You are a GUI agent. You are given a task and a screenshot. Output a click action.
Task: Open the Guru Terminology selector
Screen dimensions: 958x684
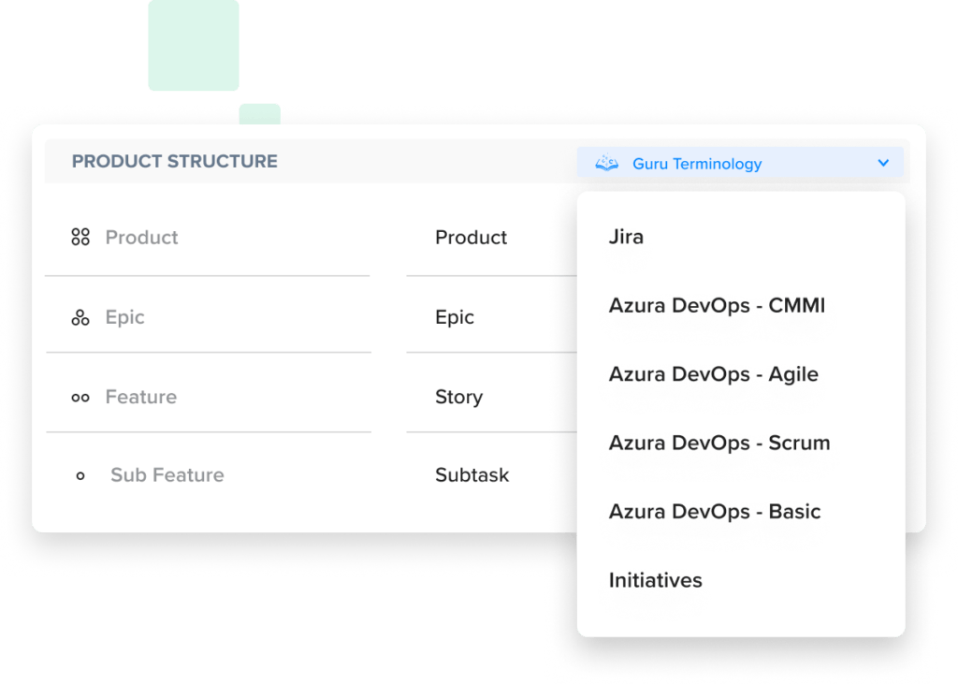[x=740, y=163]
